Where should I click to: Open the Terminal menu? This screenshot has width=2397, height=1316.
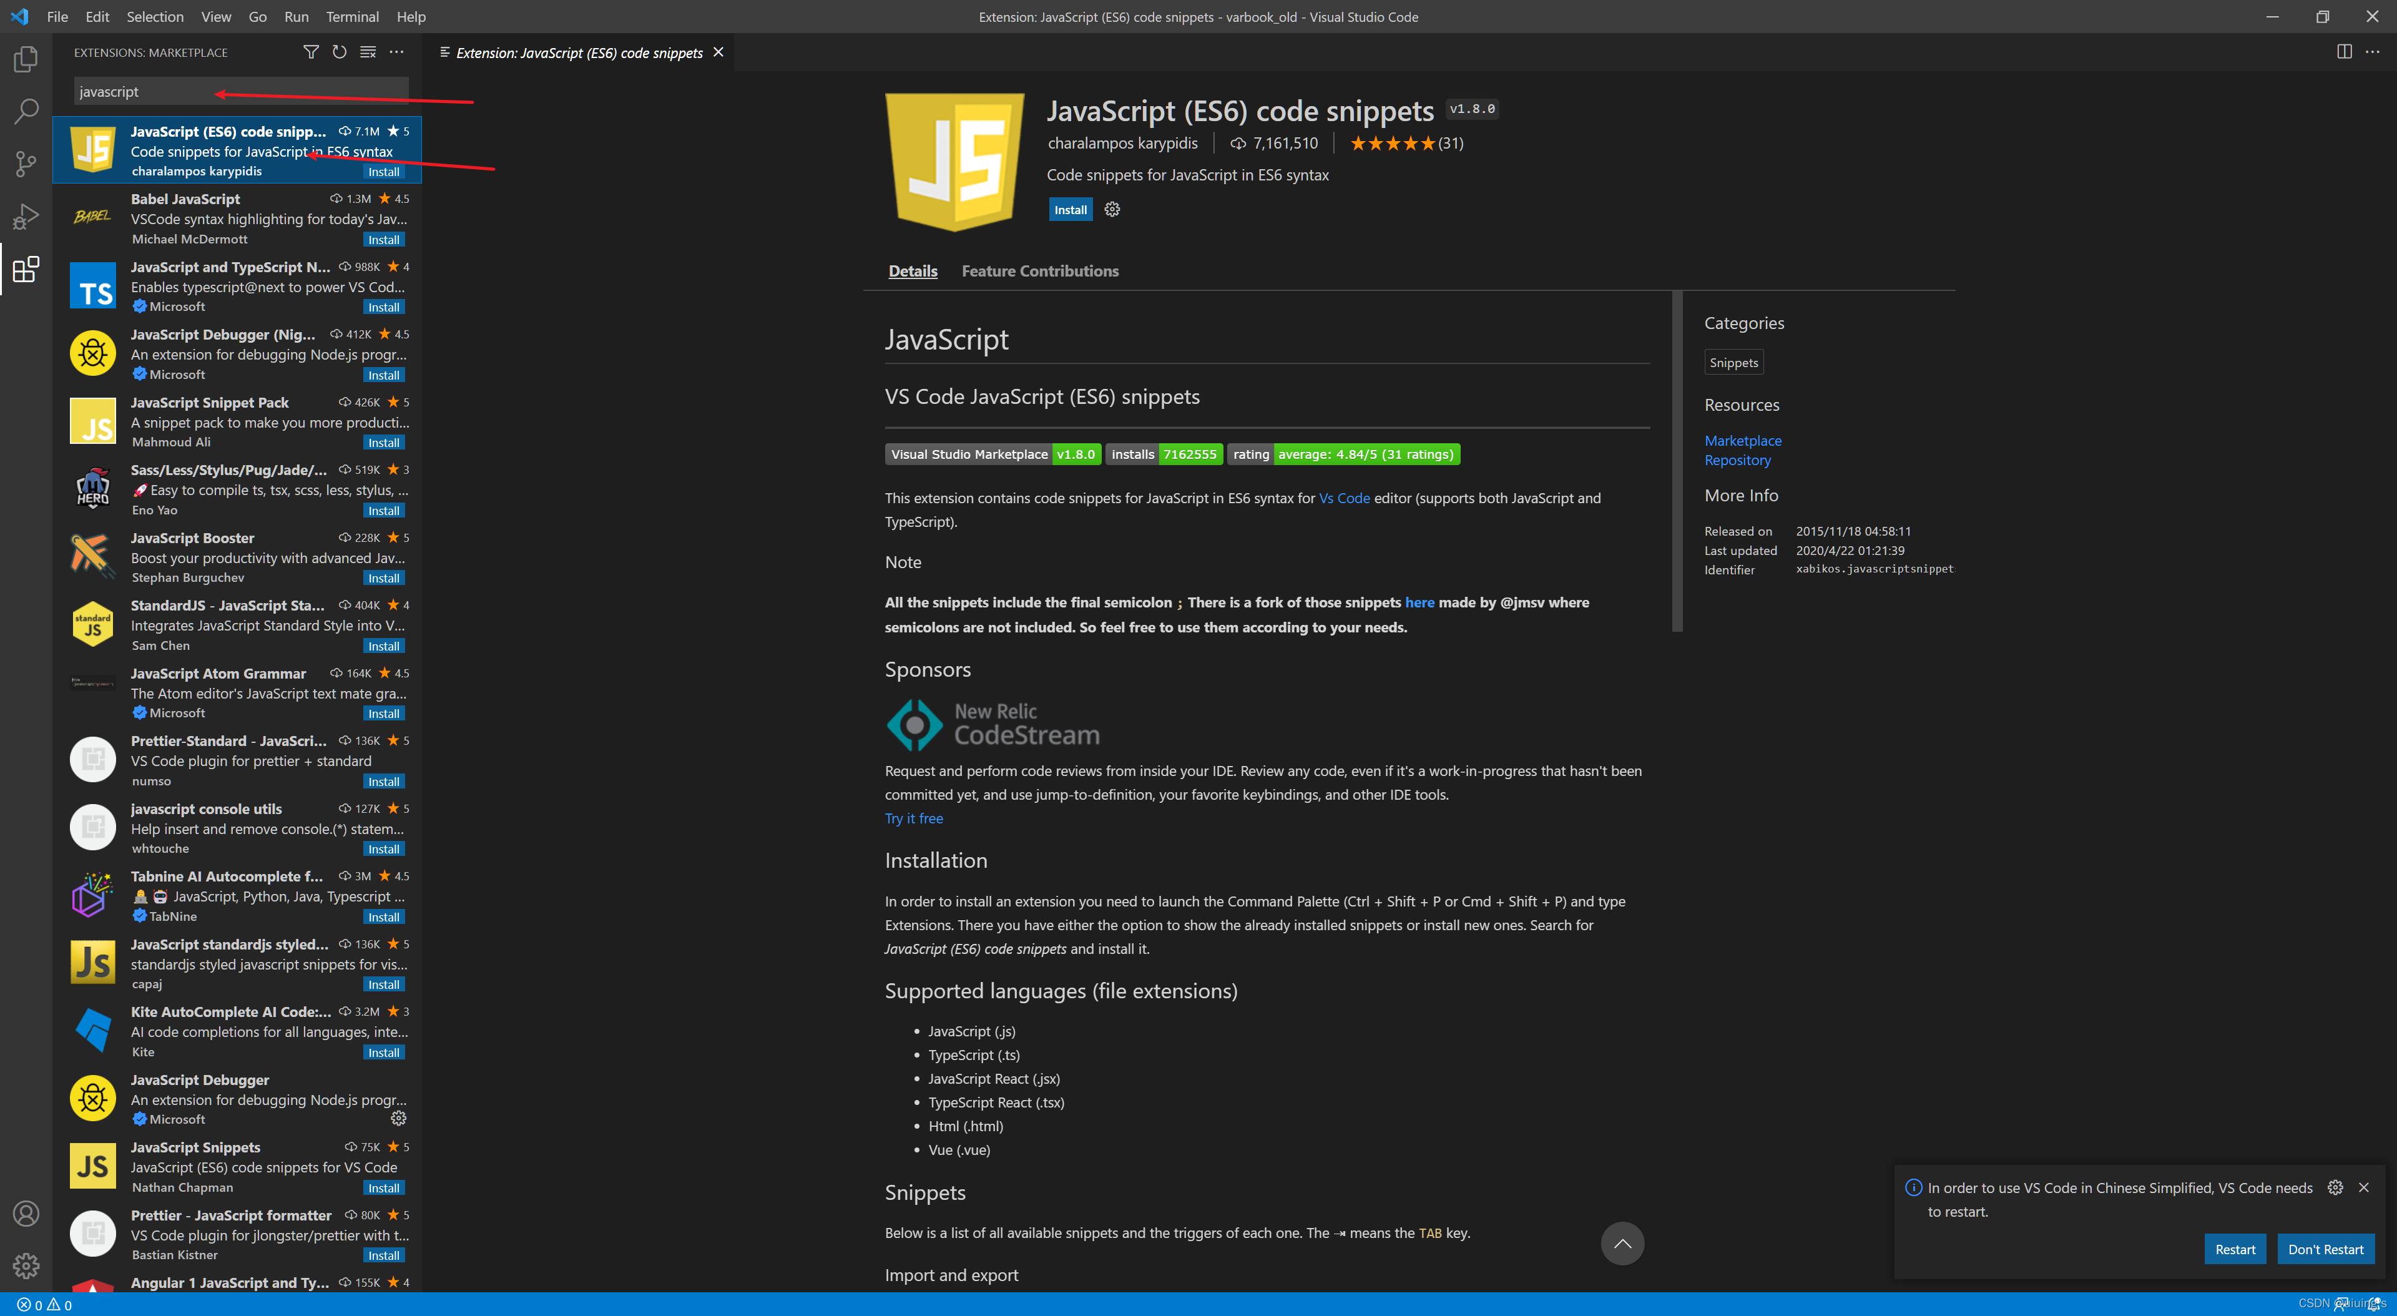351,17
